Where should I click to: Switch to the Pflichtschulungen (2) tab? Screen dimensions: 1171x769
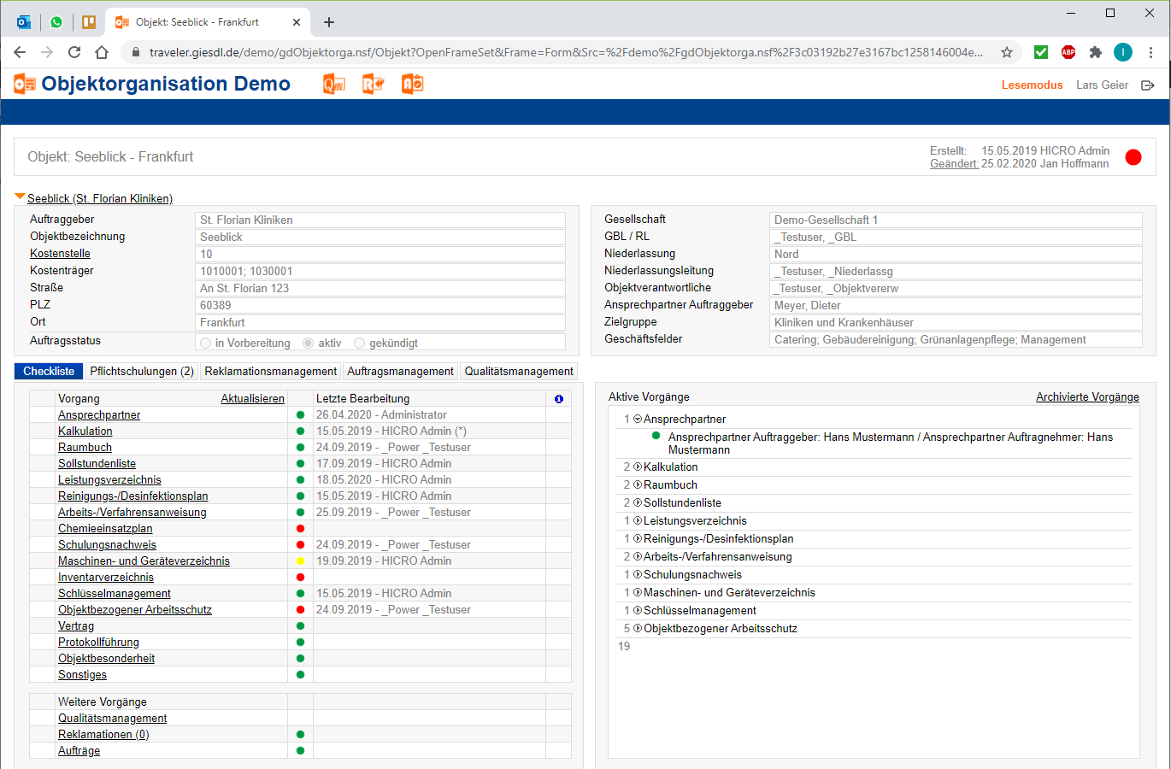(x=142, y=372)
